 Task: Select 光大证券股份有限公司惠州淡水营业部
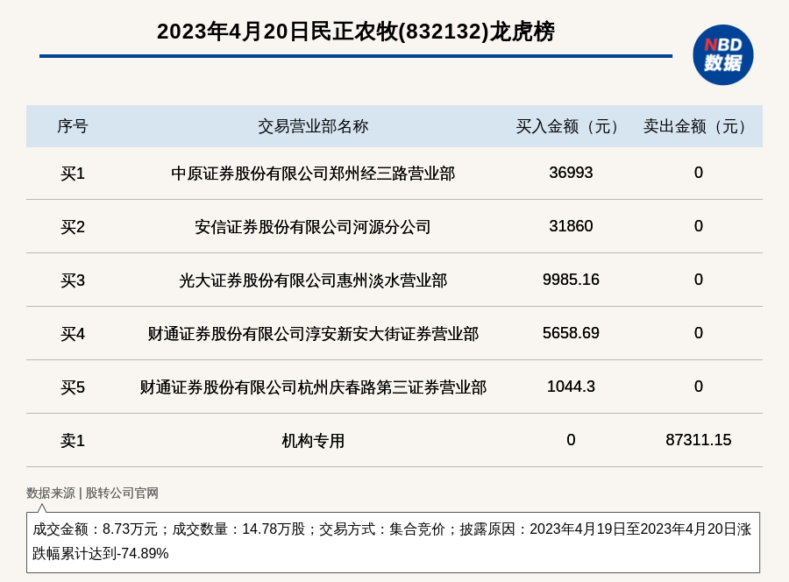(x=313, y=280)
